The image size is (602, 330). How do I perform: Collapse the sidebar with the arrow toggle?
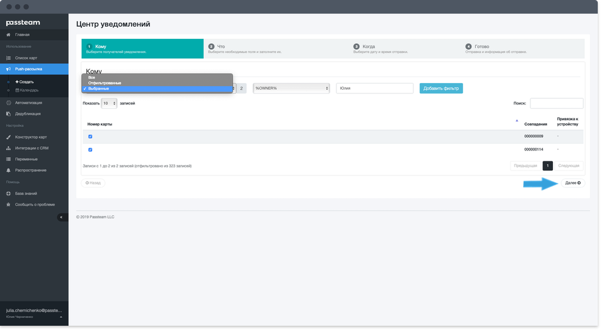coord(62,217)
